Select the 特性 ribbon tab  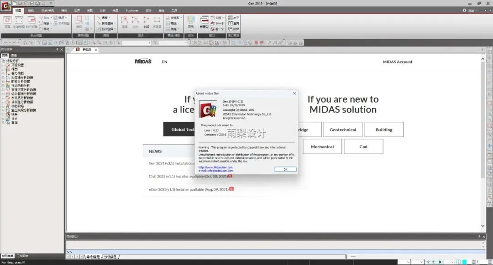64,10
